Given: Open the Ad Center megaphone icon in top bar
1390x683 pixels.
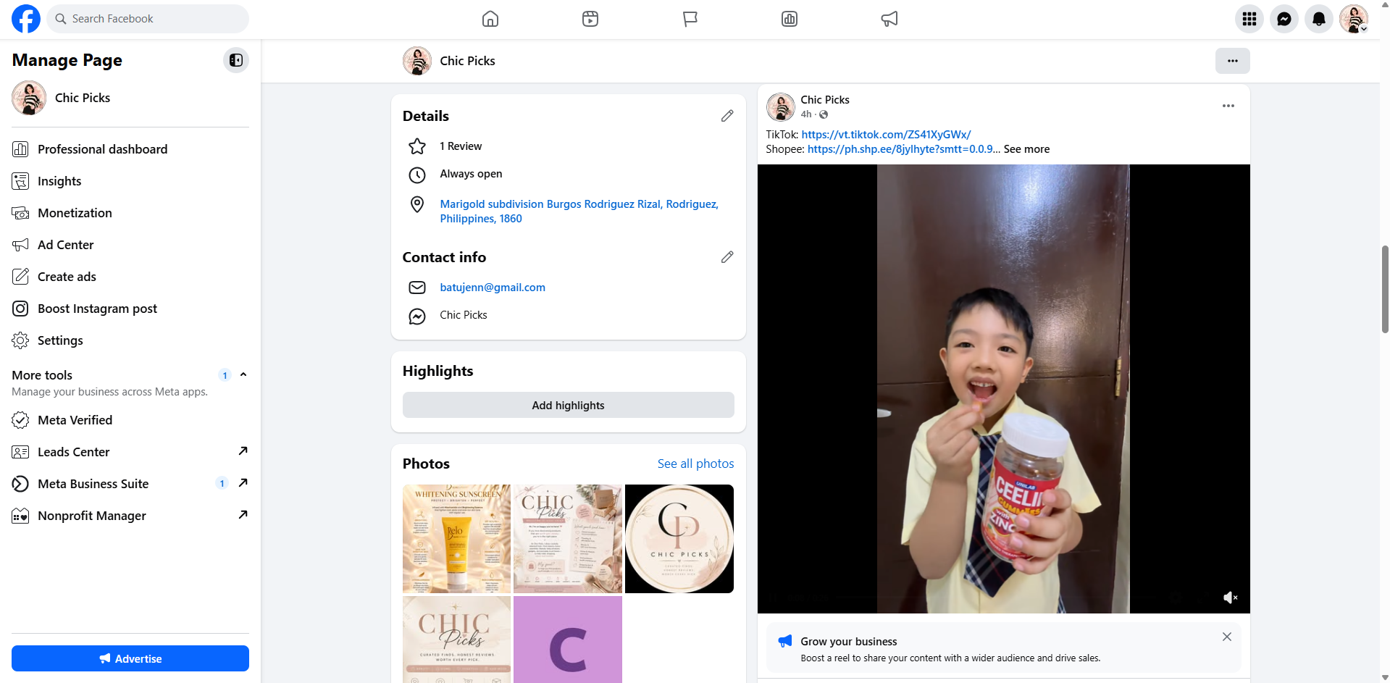Looking at the screenshot, I should click(889, 19).
